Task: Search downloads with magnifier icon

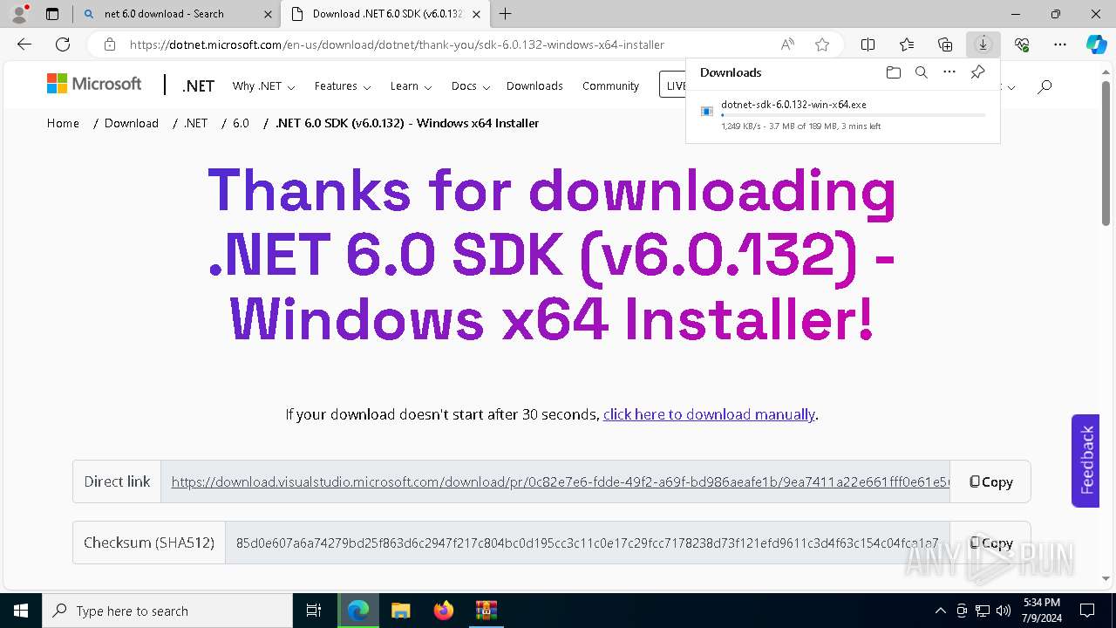Action: 921,72
